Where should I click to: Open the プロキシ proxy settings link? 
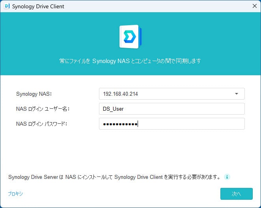(x=15, y=193)
